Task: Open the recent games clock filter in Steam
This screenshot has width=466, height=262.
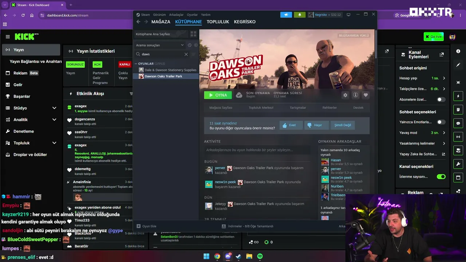Action: (190, 45)
